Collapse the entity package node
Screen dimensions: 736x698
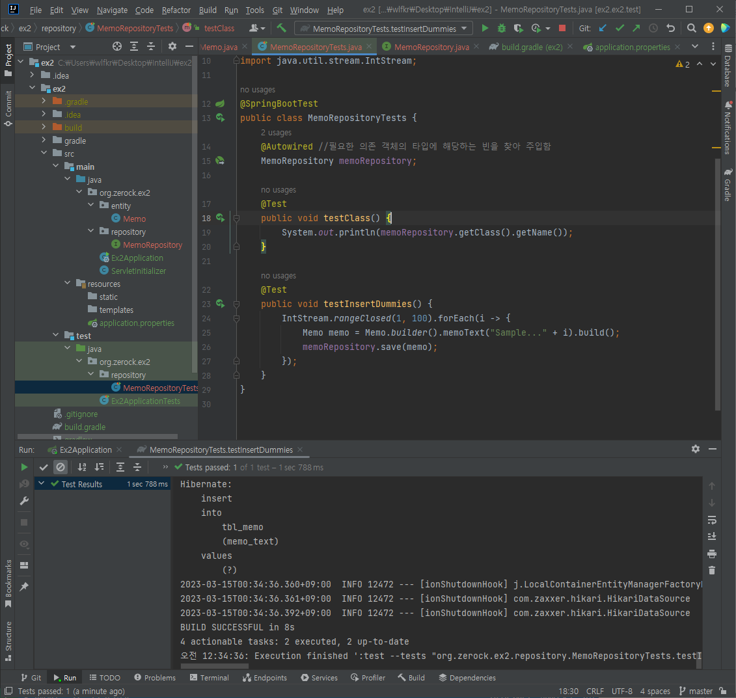pos(90,205)
